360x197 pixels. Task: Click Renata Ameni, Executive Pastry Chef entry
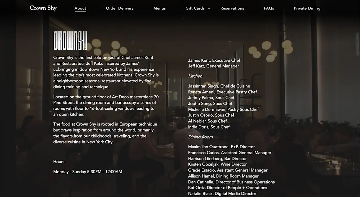pyautogui.click(x=222, y=92)
